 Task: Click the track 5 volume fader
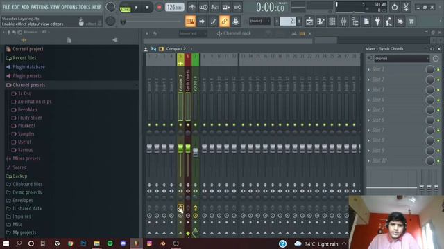point(180,148)
